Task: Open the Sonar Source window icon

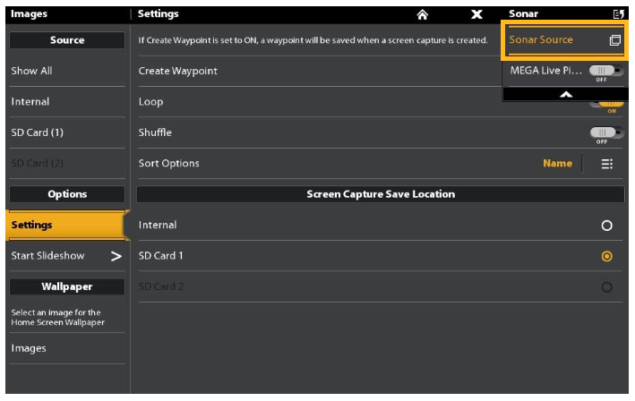Action: coord(614,40)
